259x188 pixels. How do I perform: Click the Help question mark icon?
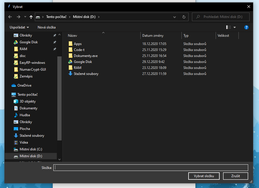coord(247,27)
